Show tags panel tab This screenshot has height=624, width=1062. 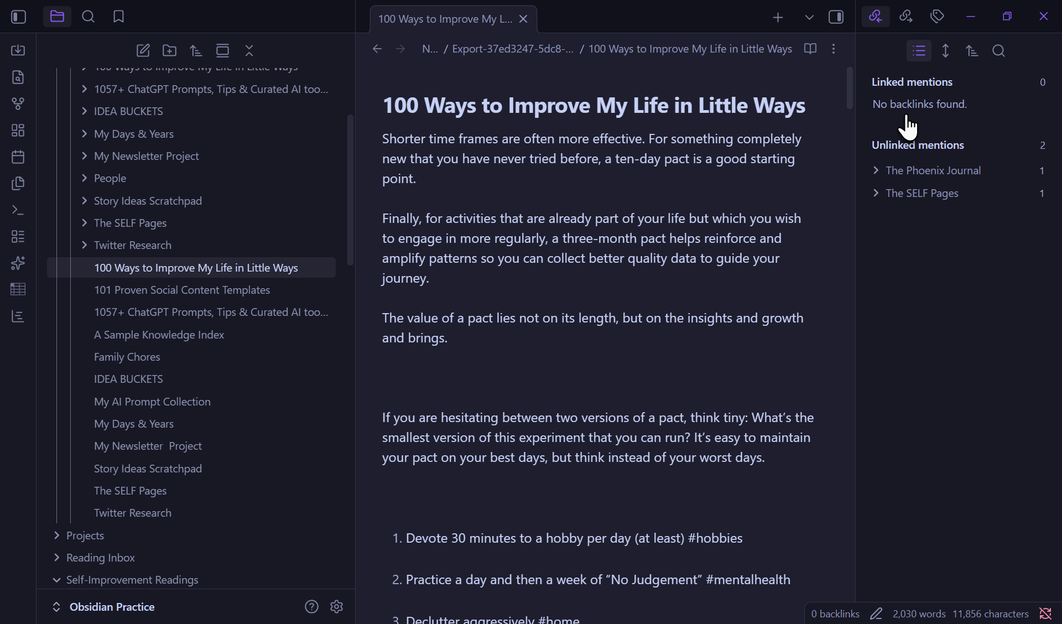point(937,17)
